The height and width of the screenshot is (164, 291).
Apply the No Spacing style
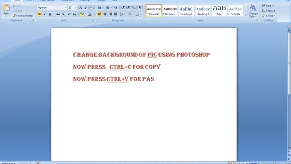pyautogui.click(x=170, y=11)
